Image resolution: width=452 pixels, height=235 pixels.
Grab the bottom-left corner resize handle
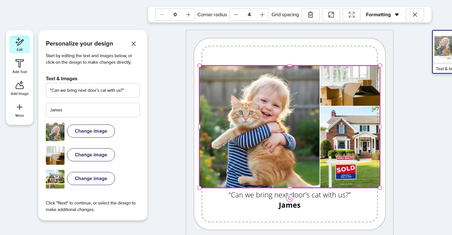199,188
